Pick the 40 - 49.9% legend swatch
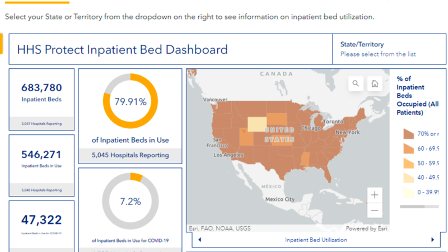448x252 pixels. 409,178
